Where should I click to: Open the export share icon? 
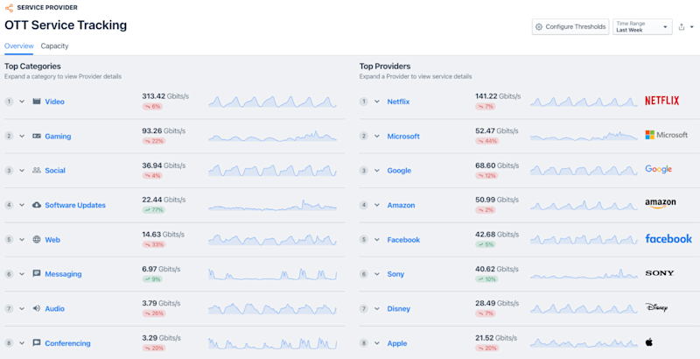click(x=682, y=27)
